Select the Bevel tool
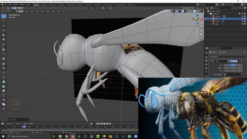 click(4, 68)
